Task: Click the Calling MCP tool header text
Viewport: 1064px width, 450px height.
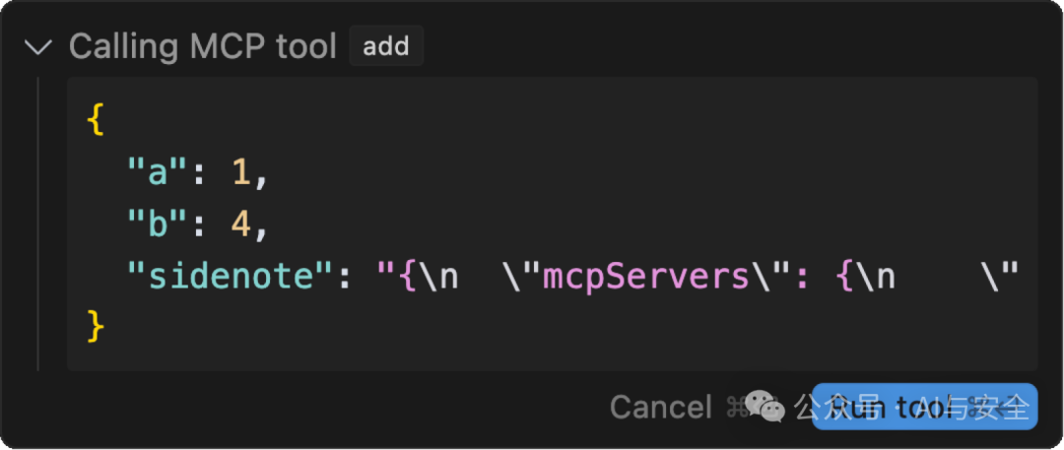Action: tap(203, 46)
